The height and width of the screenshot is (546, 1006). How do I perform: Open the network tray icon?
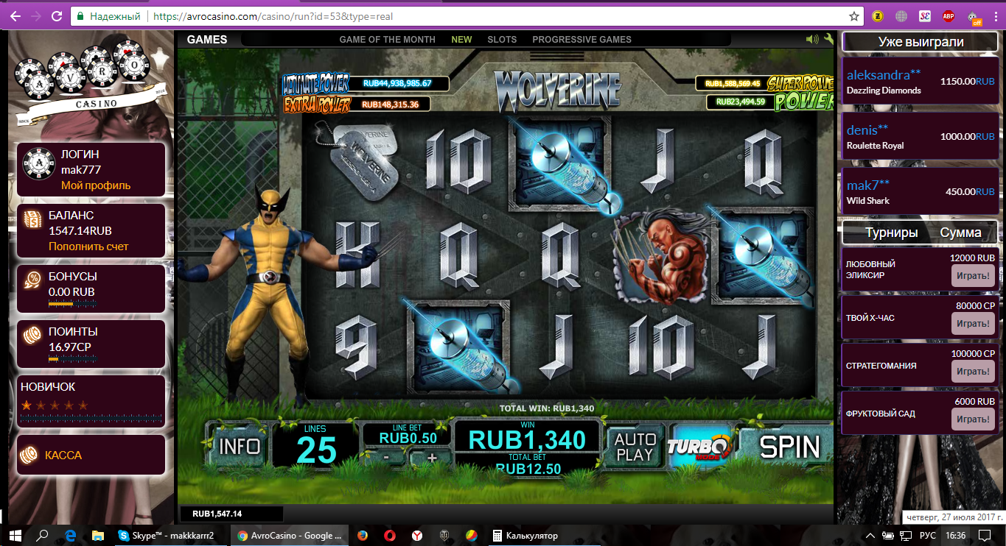pyautogui.click(x=904, y=535)
